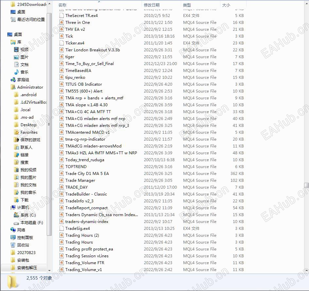Image resolution: width=309 pixels, height=291 pixels.
Task: Click the Favorites folder icon
Action: [16, 132]
